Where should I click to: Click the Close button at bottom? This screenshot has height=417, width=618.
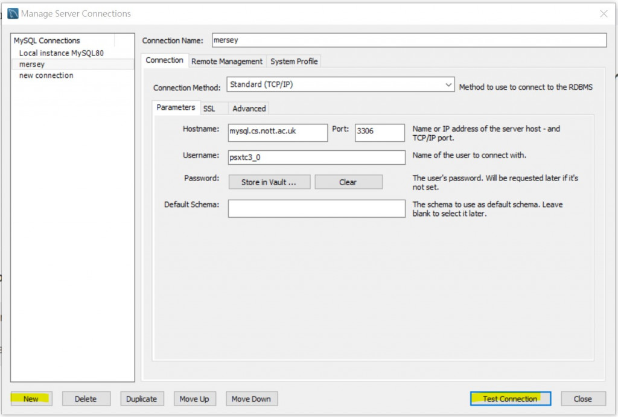click(x=583, y=399)
